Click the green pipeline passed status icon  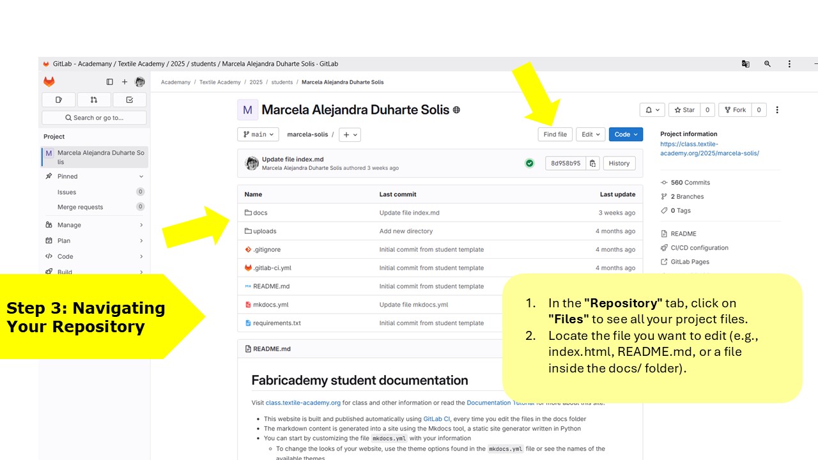(x=530, y=164)
